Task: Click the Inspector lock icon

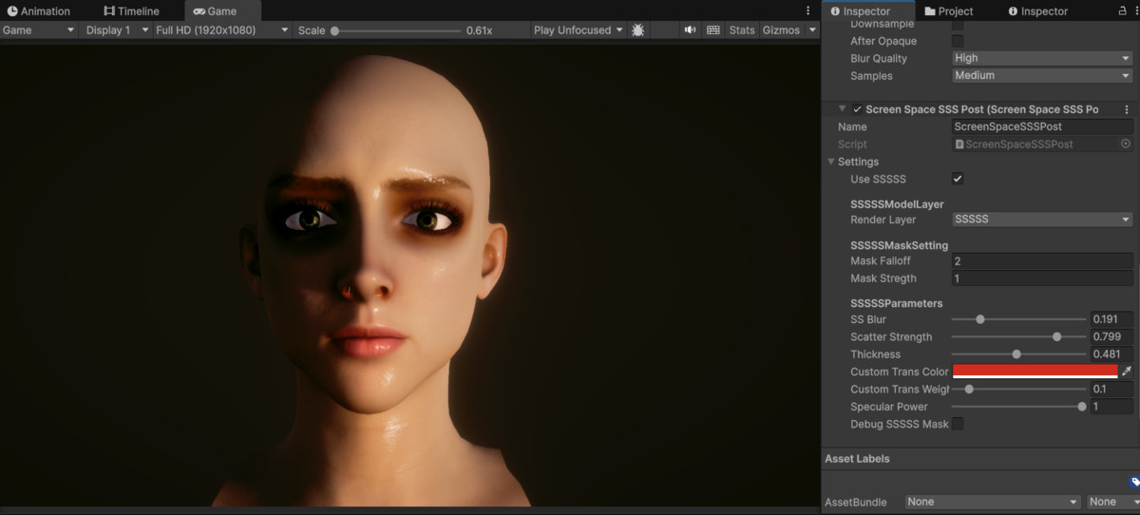Action: point(1122,10)
